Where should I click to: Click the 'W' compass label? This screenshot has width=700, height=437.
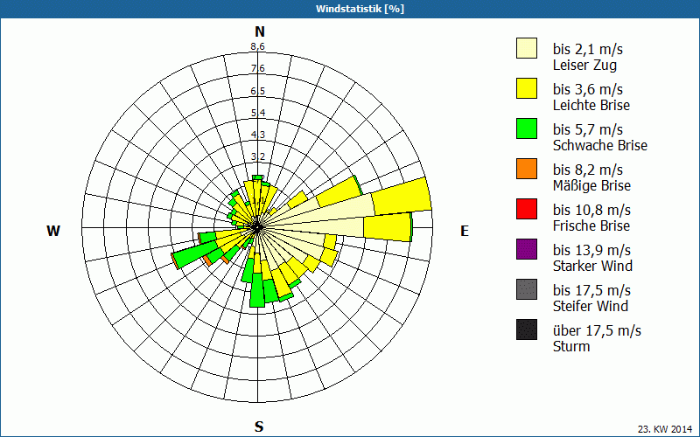click(x=53, y=231)
